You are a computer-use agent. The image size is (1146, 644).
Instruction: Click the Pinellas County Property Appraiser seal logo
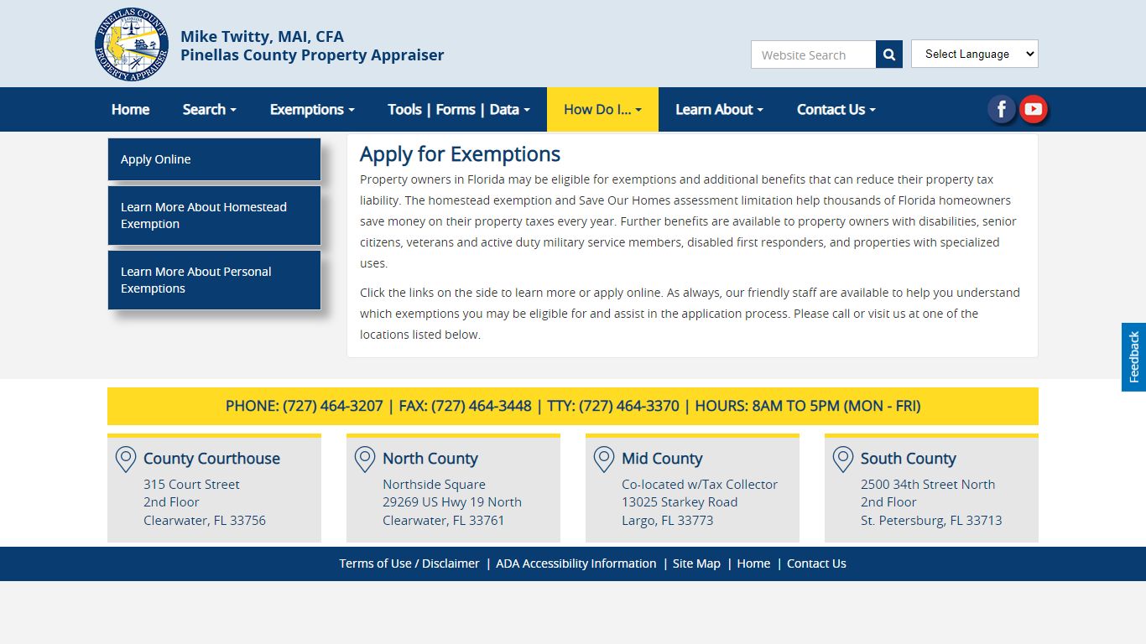click(x=132, y=44)
